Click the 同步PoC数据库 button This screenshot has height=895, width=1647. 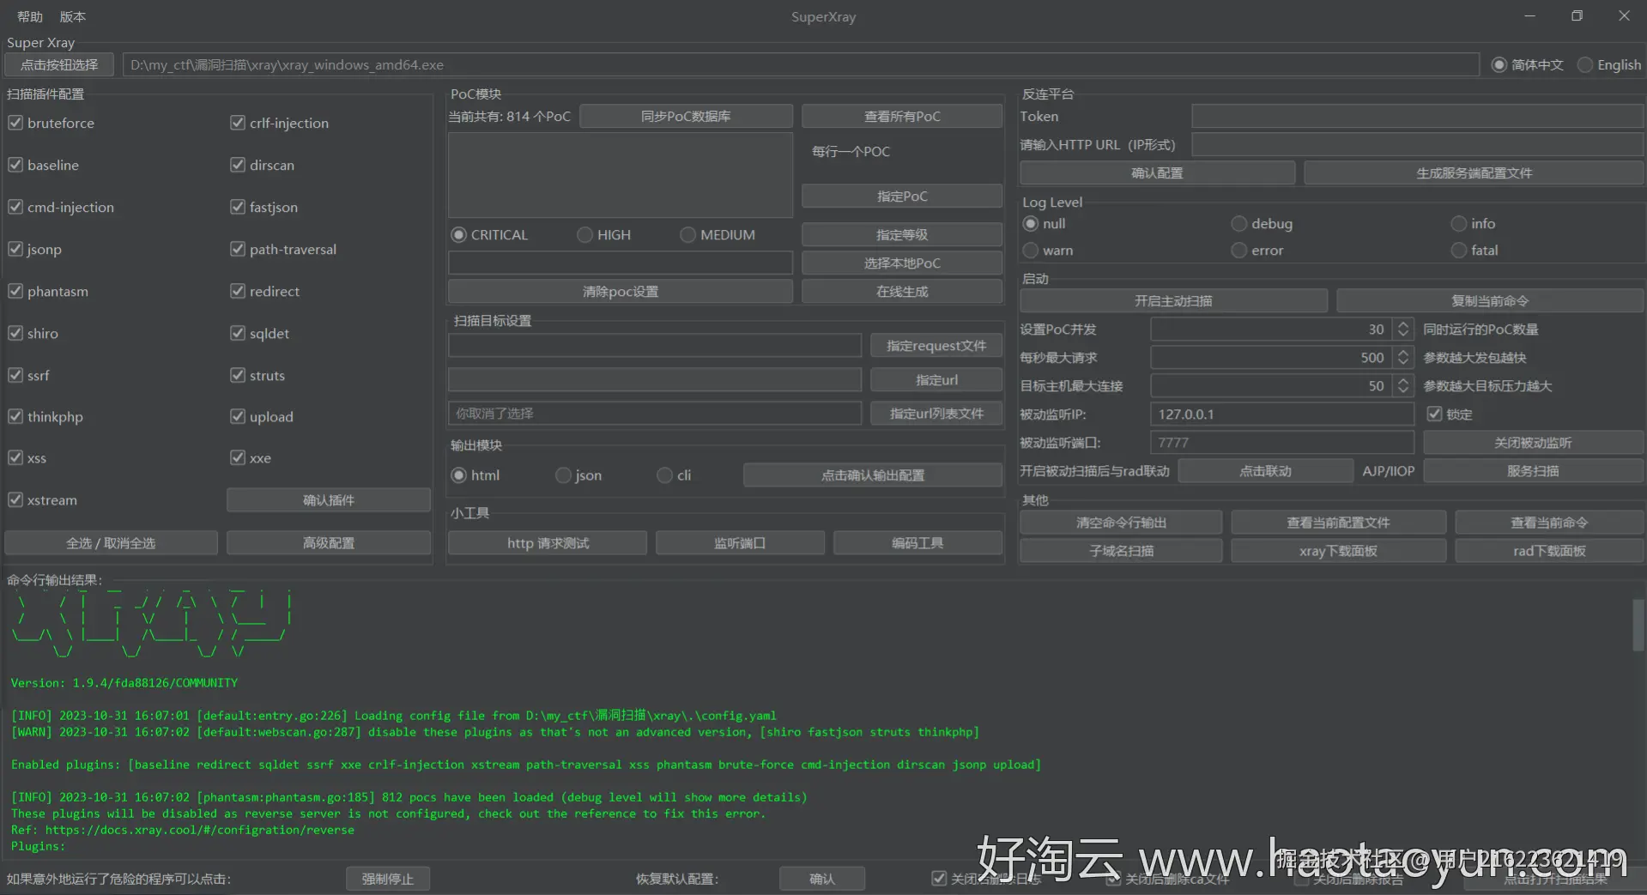tap(686, 116)
